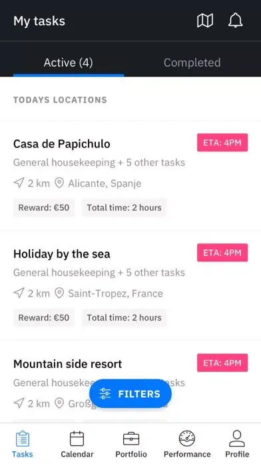Click the location pin next to Alicante, Spanje
The image size is (261, 464).
point(59,183)
